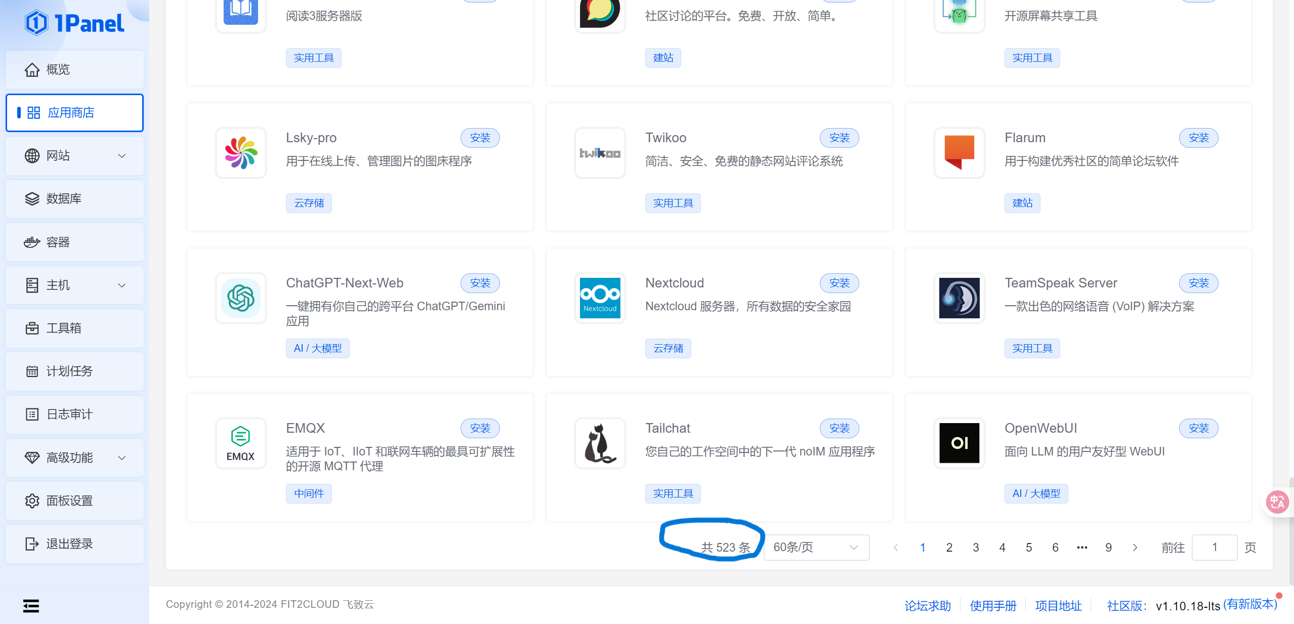Click AI / 大模型 tag under ChatGPT-Next-Web
This screenshot has height=624, width=1294.
[318, 348]
